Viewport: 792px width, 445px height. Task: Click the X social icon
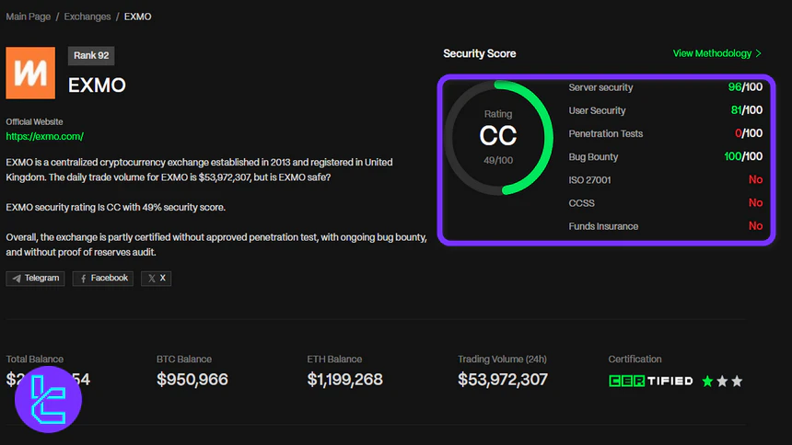[x=151, y=278]
